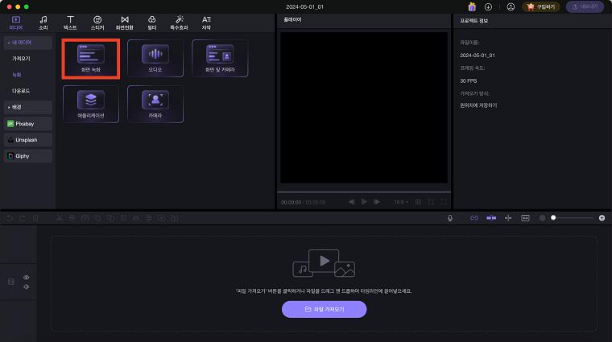
Task: Toggle track visibility eye icon
Action: click(x=26, y=278)
